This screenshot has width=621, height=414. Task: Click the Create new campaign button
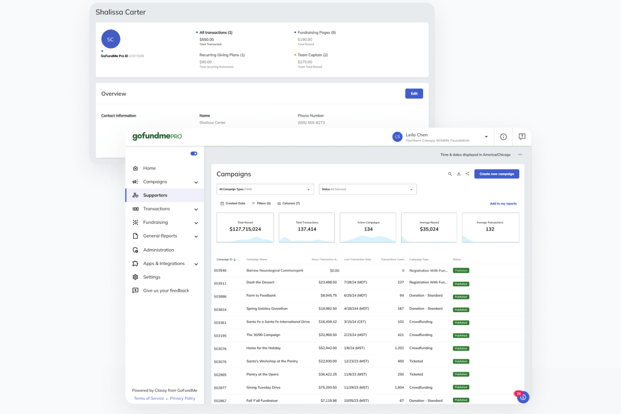point(496,174)
